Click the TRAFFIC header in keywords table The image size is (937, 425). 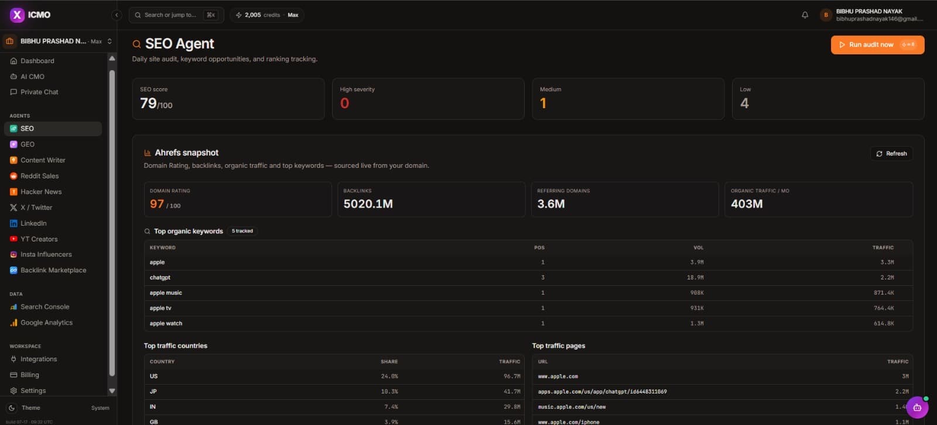click(883, 248)
